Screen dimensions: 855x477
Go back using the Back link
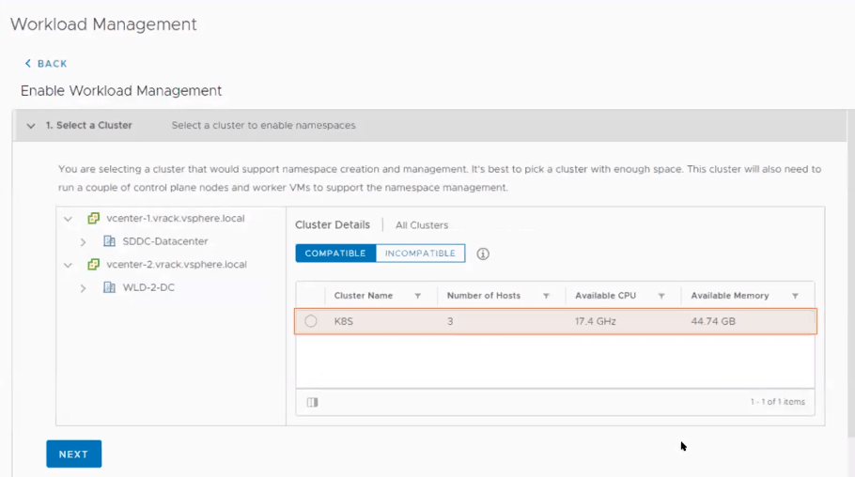coord(46,64)
